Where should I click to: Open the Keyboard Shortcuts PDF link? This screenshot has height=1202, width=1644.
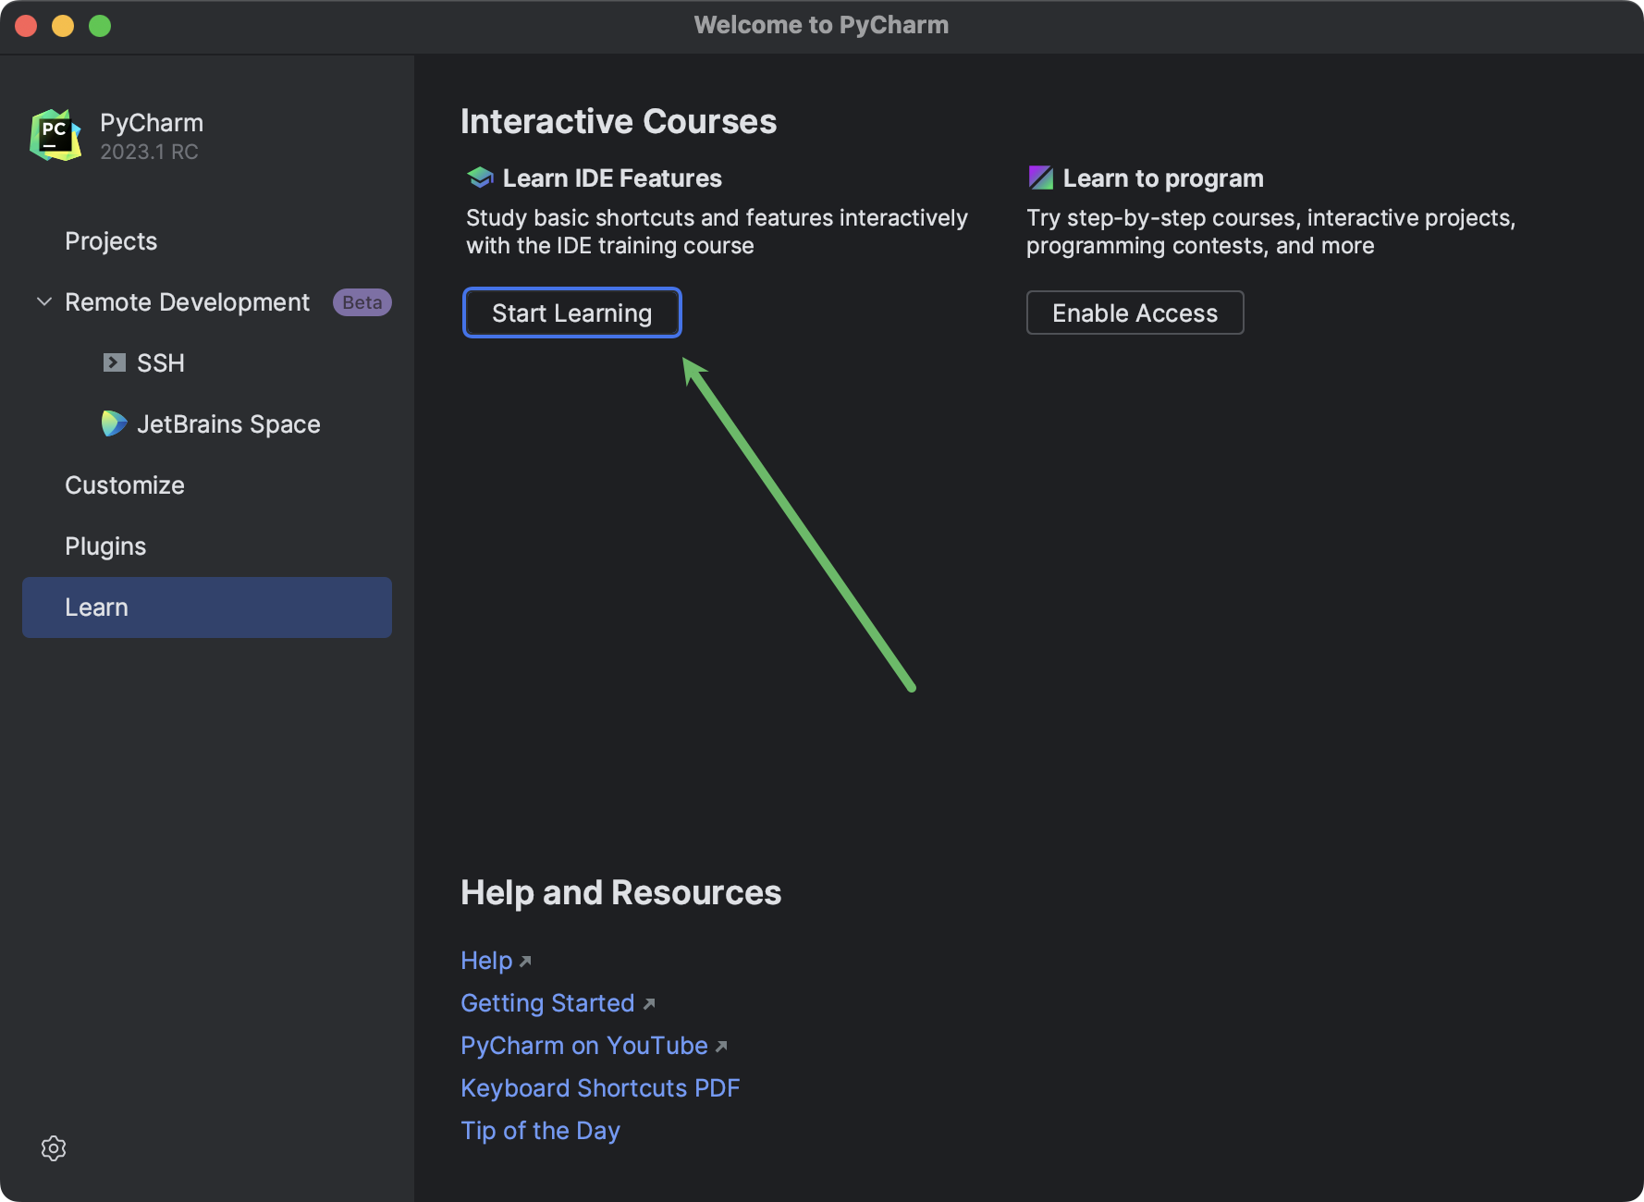tap(600, 1088)
